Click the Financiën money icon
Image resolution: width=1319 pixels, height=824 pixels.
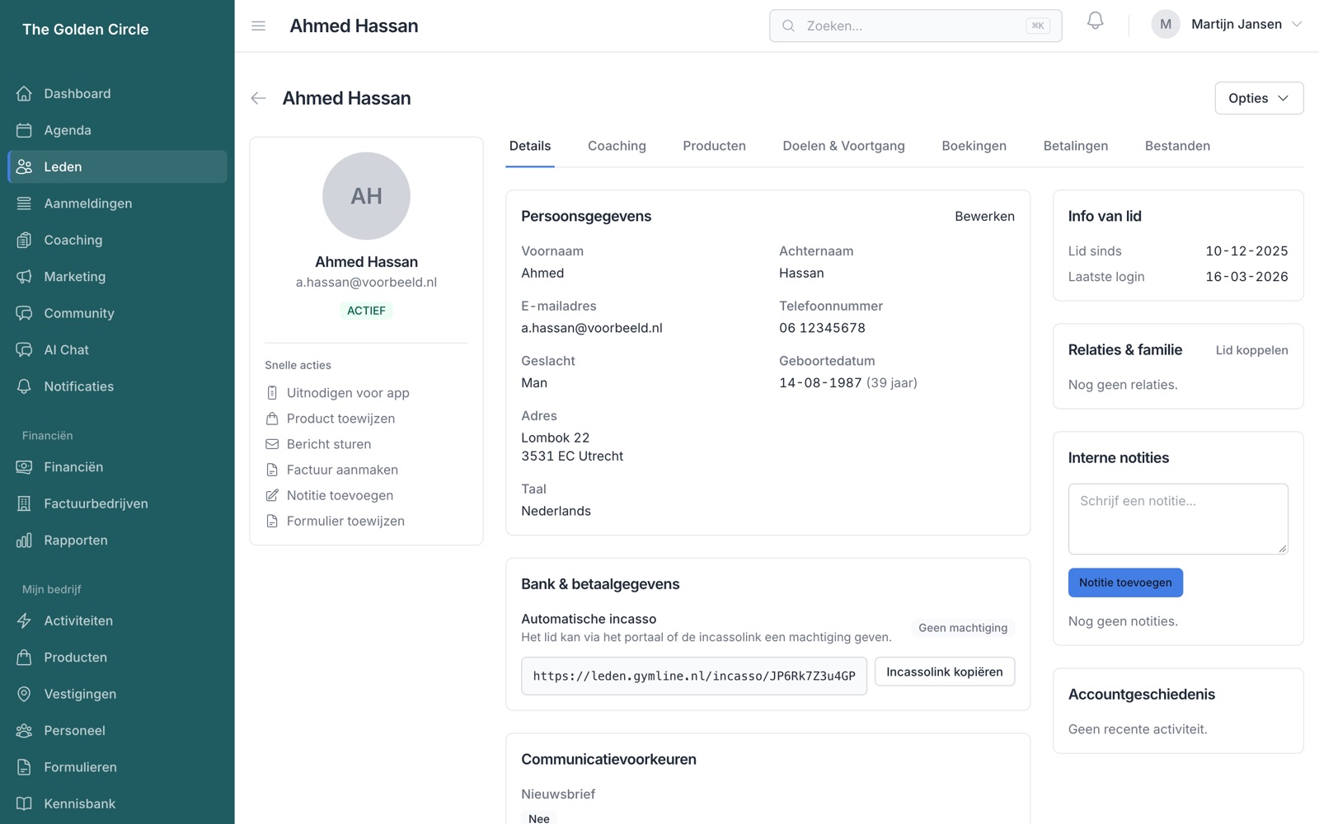click(24, 467)
